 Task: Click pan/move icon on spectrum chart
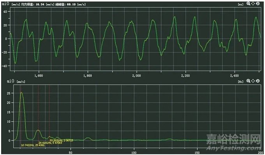tap(253, 81)
